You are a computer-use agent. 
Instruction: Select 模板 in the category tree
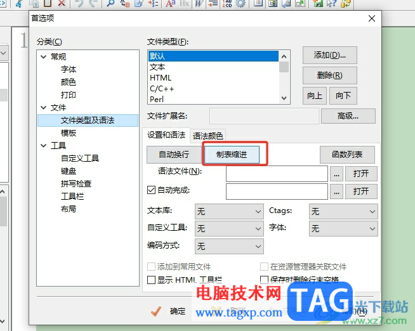[x=69, y=133]
